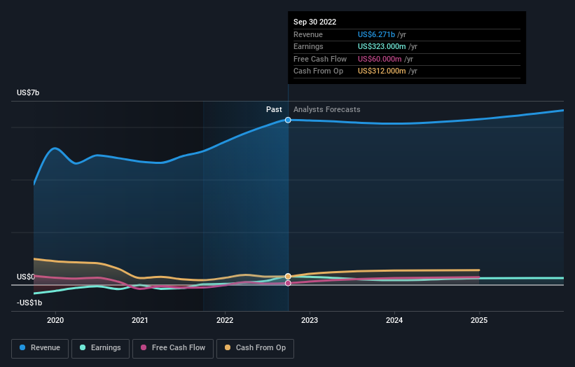Click the 2022 x-axis label

pos(225,320)
